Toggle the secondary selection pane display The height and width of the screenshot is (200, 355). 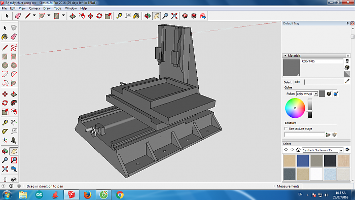tap(347, 61)
